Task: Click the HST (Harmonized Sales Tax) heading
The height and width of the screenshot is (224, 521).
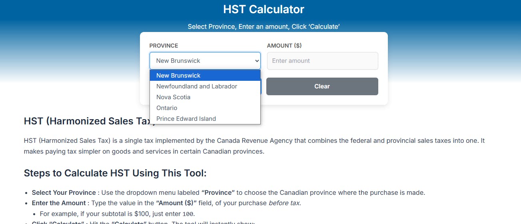Action: tap(90, 121)
